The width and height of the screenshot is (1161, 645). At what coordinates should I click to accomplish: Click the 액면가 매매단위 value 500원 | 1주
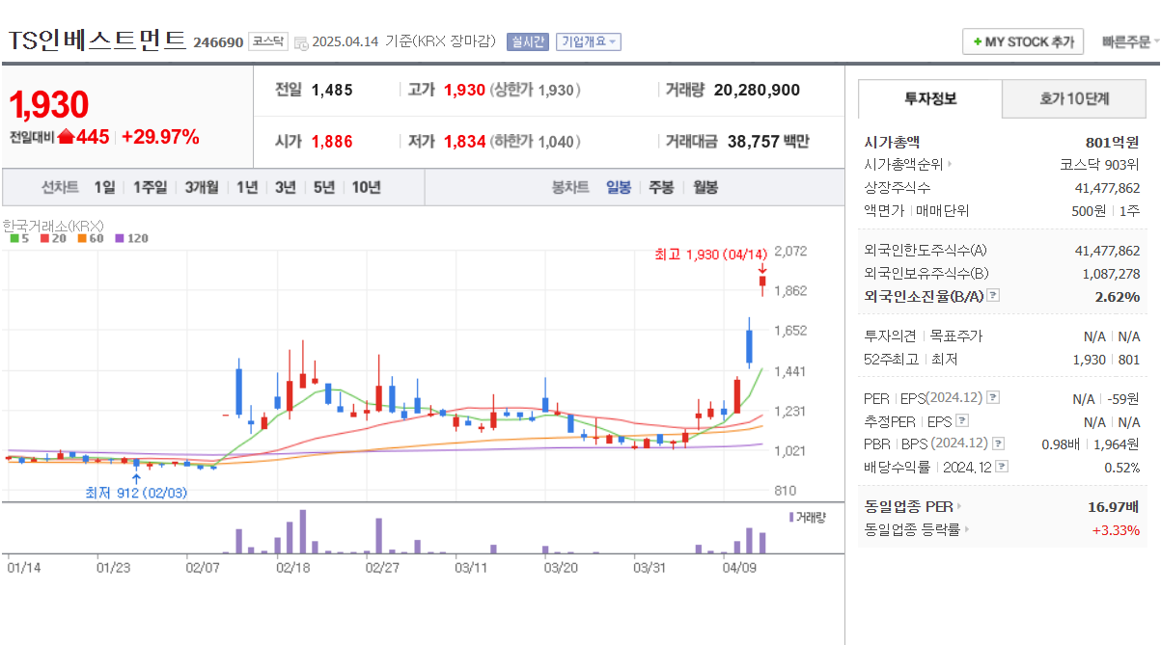click(1107, 211)
